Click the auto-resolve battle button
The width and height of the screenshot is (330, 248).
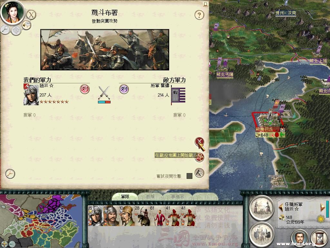(199, 157)
